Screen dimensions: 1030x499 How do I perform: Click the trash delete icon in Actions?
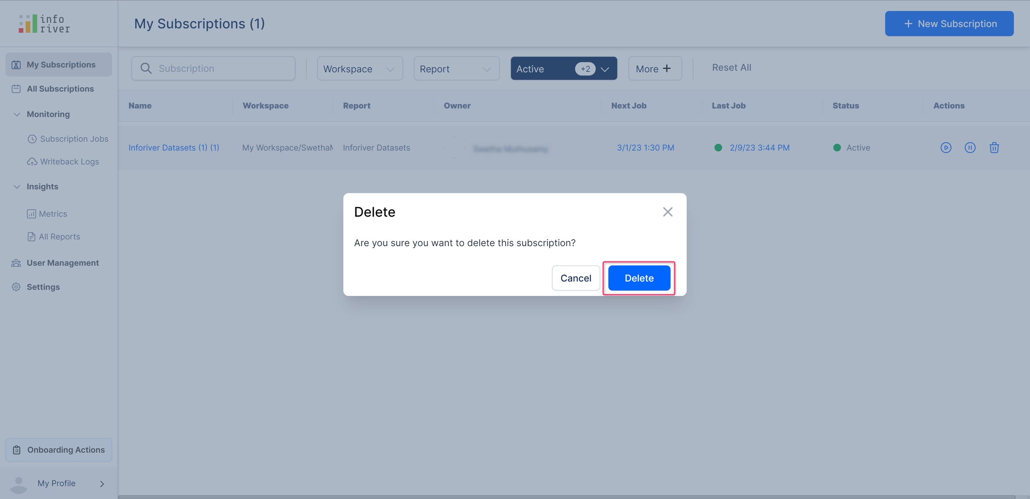tap(994, 147)
